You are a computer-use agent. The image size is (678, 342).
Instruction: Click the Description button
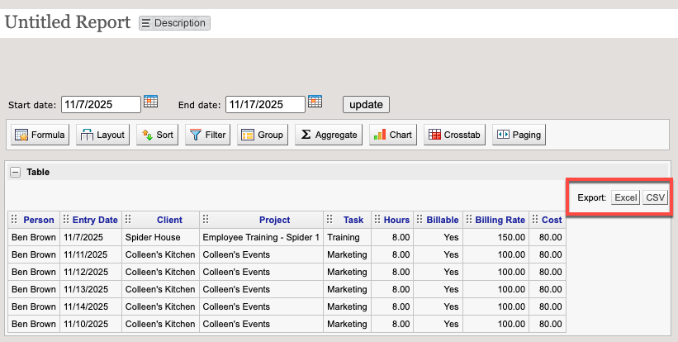(x=174, y=23)
